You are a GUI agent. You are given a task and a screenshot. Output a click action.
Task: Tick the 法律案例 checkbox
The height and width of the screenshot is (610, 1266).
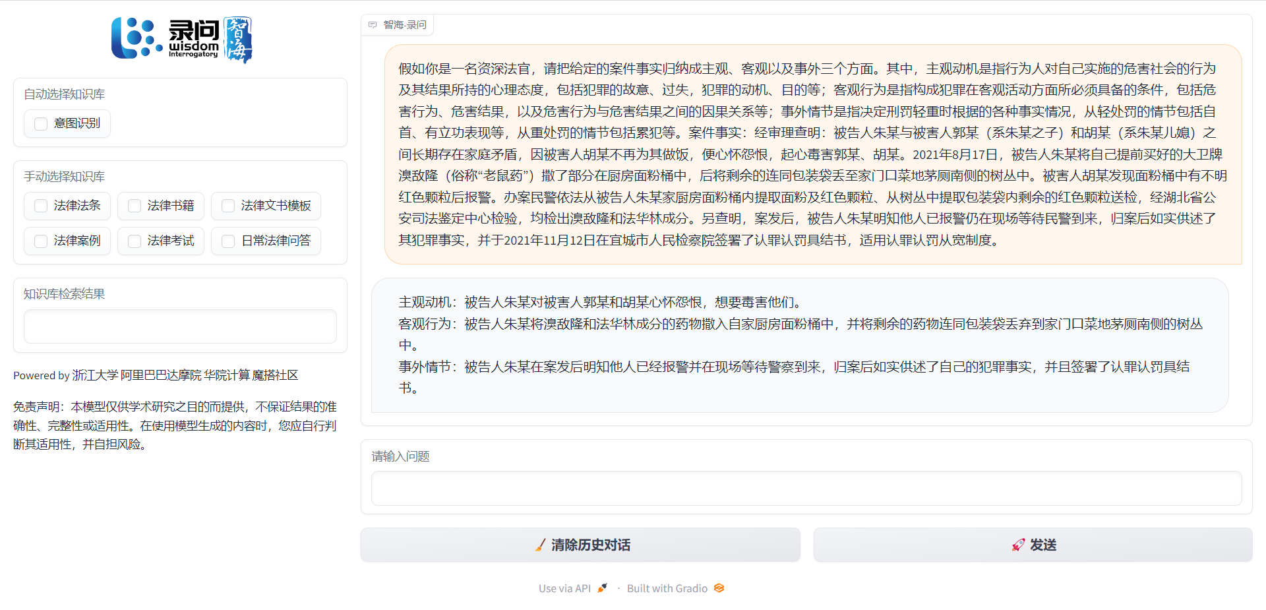41,241
